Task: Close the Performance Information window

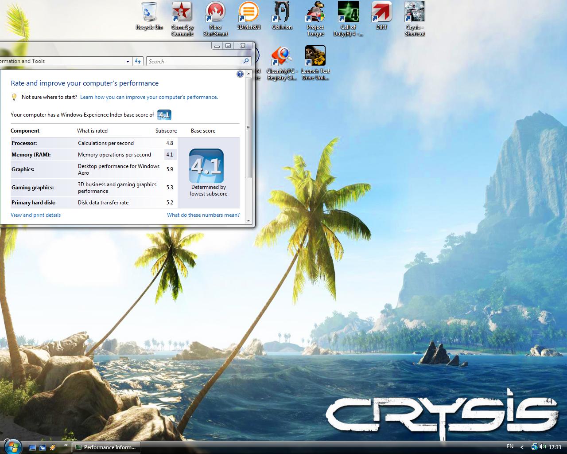Action: pyautogui.click(x=243, y=46)
